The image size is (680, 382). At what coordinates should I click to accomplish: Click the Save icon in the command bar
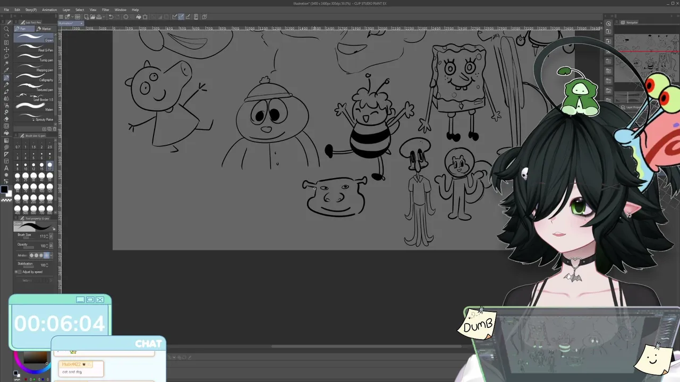(98, 16)
